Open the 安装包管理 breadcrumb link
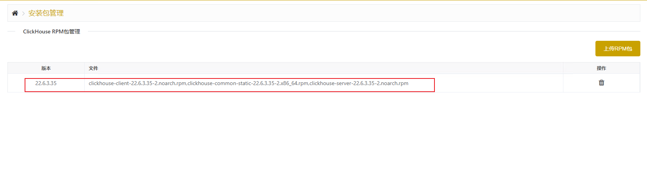 46,13
